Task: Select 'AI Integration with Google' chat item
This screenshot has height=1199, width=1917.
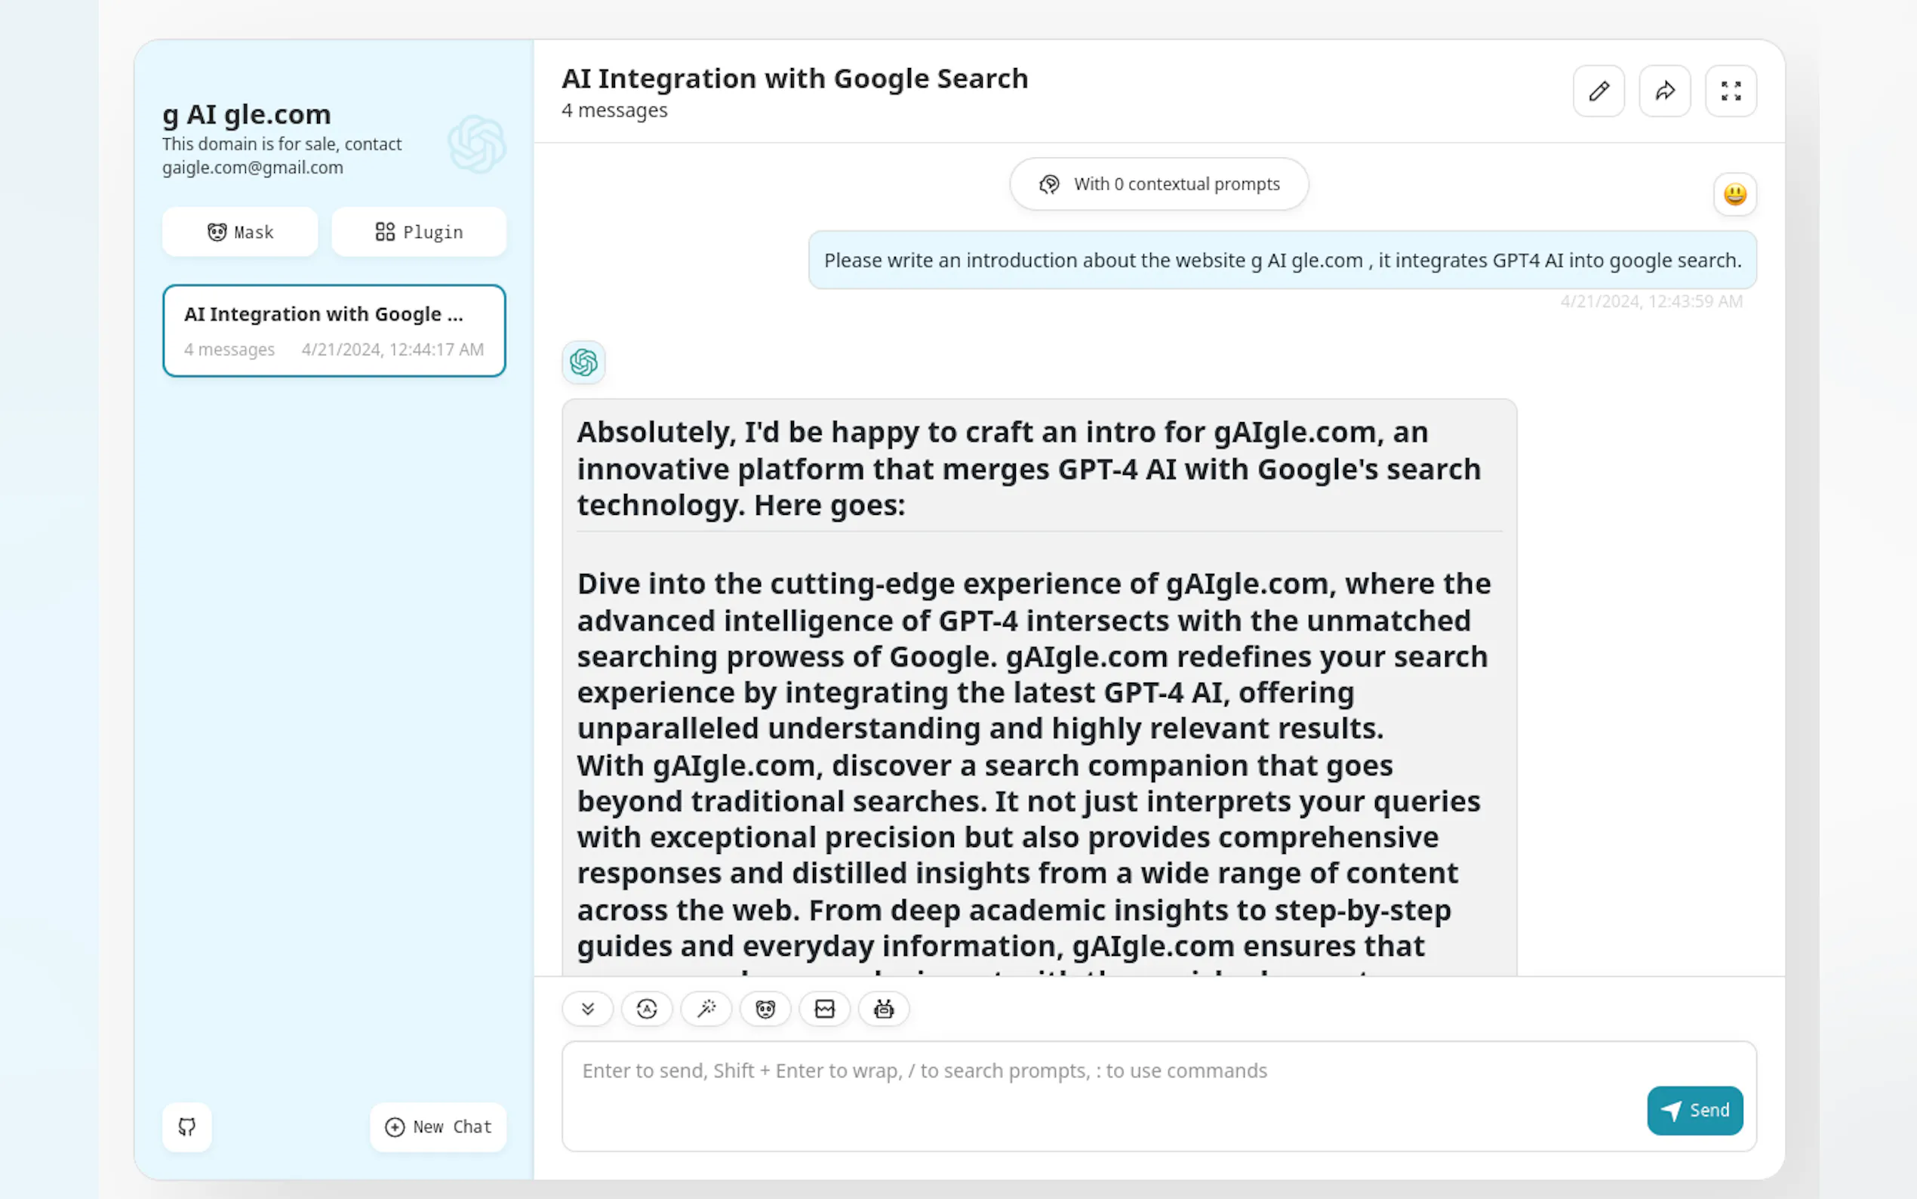Action: click(x=334, y=331)
